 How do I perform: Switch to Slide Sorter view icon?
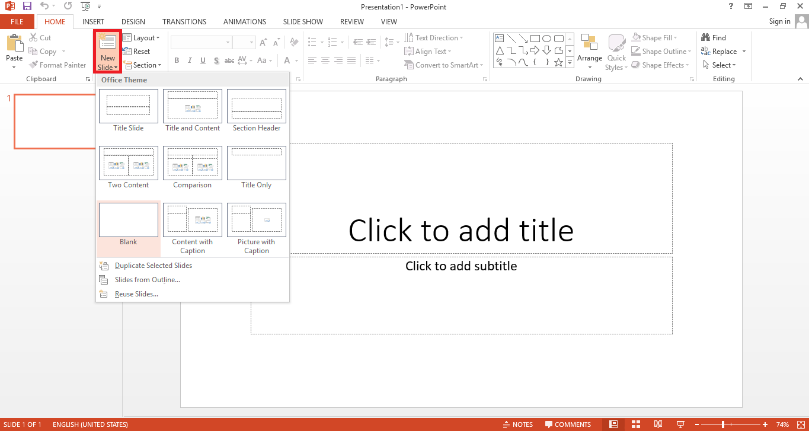(635, 424)
